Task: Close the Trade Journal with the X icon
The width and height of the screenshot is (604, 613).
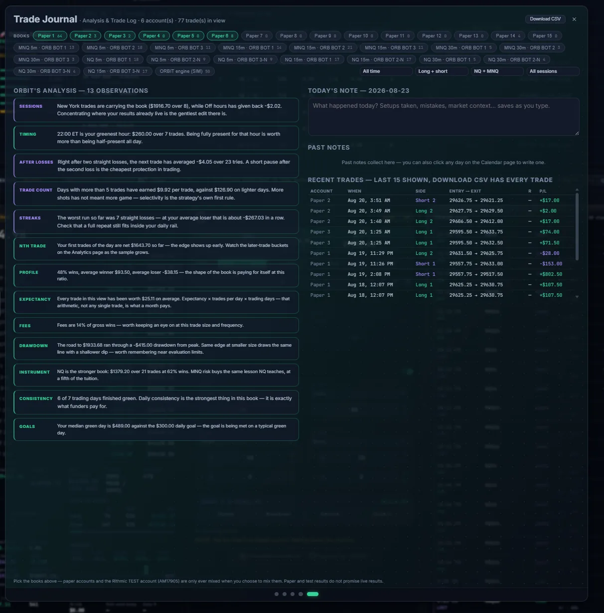Action: tap(574, 19)
